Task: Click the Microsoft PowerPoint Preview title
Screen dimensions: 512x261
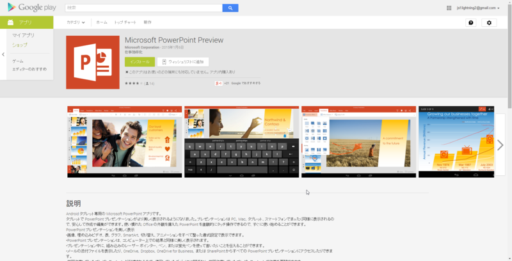Action: [x=174, y=40]
